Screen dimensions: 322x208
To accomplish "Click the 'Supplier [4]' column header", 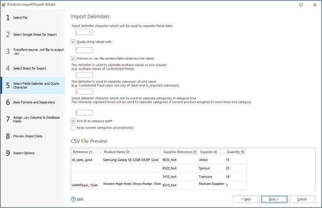I will (x=208, y=152).
